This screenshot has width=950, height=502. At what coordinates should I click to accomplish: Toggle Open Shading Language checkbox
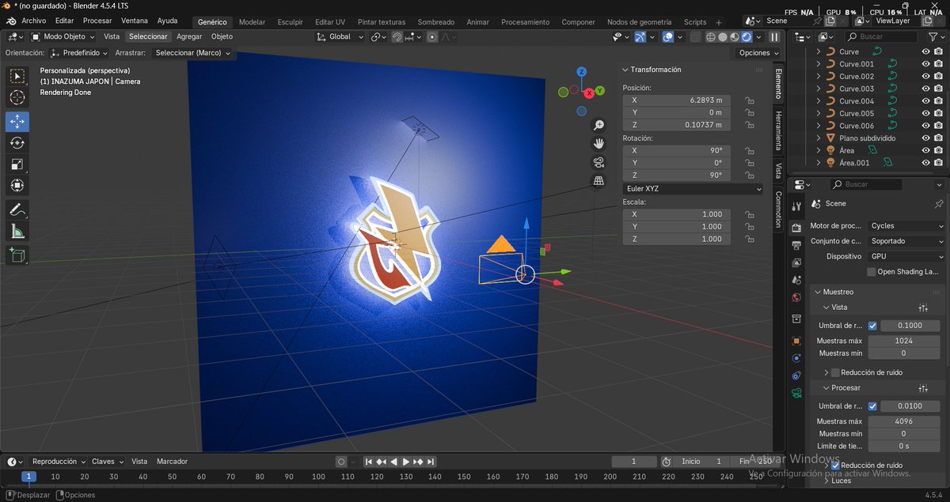click(x=872, y=271)
